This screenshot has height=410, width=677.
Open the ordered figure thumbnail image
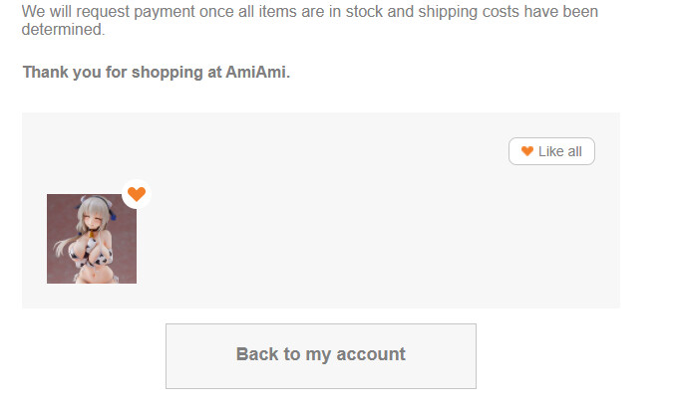click(92, 239)
